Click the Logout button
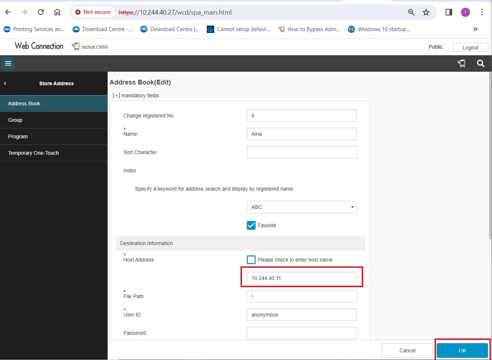Screen dimensions: 492x360 tap(470, 48)
